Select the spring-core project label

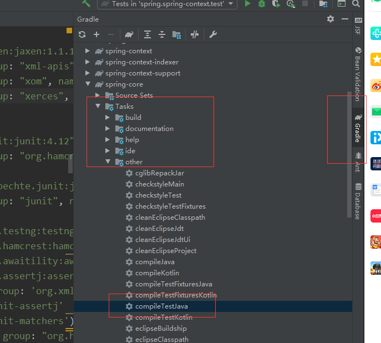pyautogui.click(x=124, y=84)
